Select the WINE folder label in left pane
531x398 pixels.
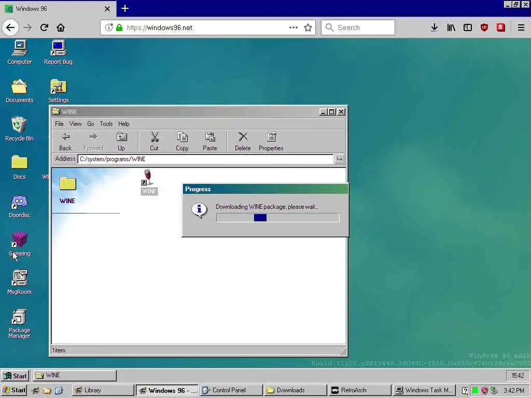pos(67,201)
